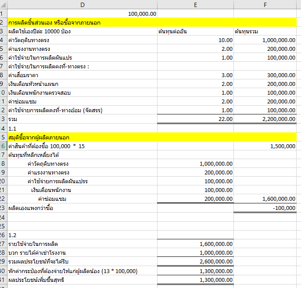Click yellow heading 'สมุติซื้อจากผู้ผลิตภายนอก'
Viewport: 301px width, 288px height.
point(82,137)
